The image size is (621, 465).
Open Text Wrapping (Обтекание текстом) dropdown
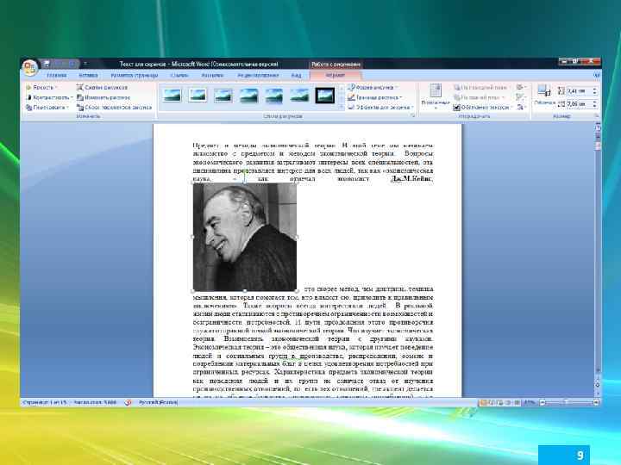tap(482, 107)
